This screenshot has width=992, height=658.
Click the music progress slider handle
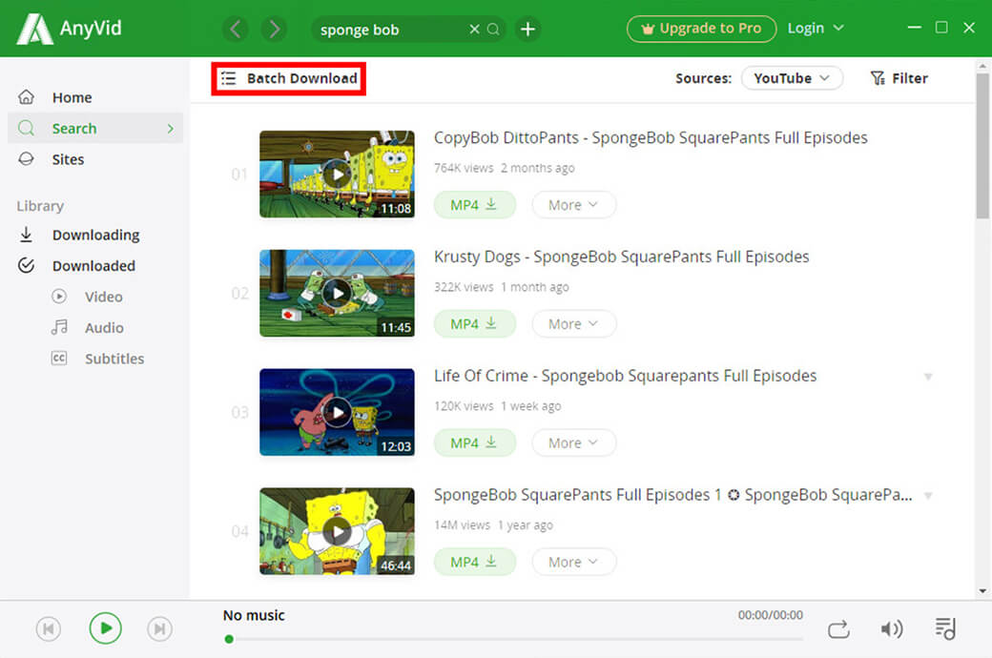pos(229,639)
